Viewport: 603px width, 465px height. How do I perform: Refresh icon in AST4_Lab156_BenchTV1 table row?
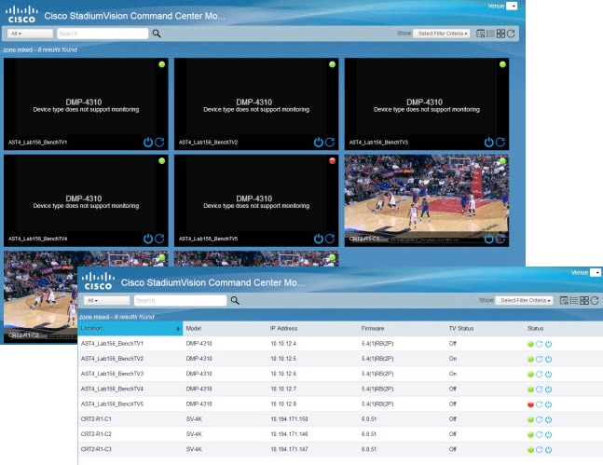(x=540, y=344)
